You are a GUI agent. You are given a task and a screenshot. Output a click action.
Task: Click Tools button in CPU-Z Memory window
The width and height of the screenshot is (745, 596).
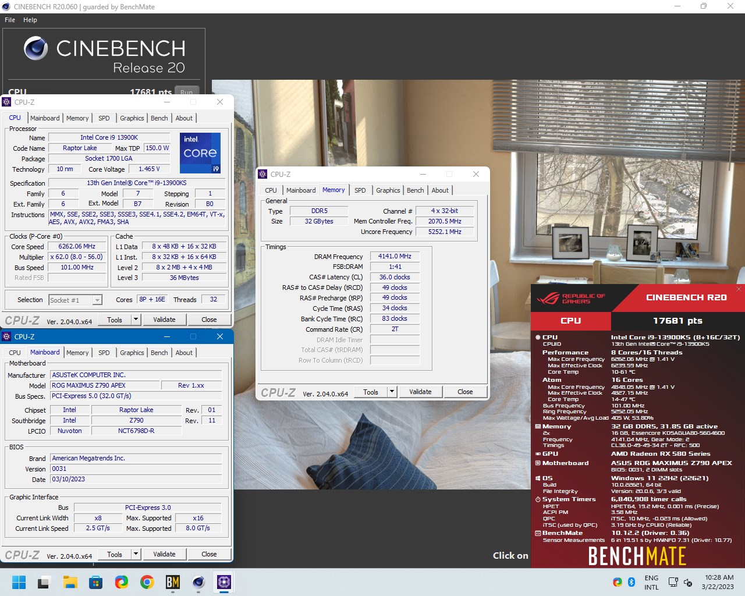click(x=371, y=392)
